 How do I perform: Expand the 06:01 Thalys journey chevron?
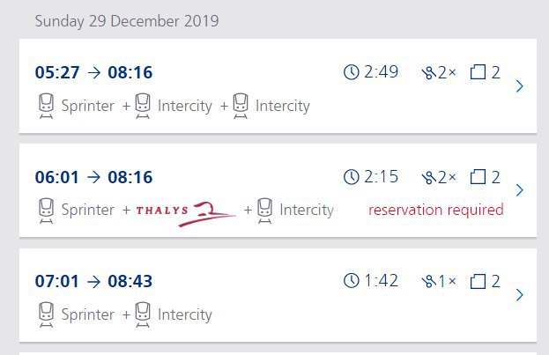click(x=520, y=190)
